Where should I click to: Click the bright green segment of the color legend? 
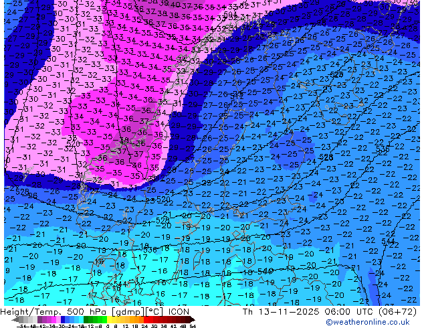point(104,319)
